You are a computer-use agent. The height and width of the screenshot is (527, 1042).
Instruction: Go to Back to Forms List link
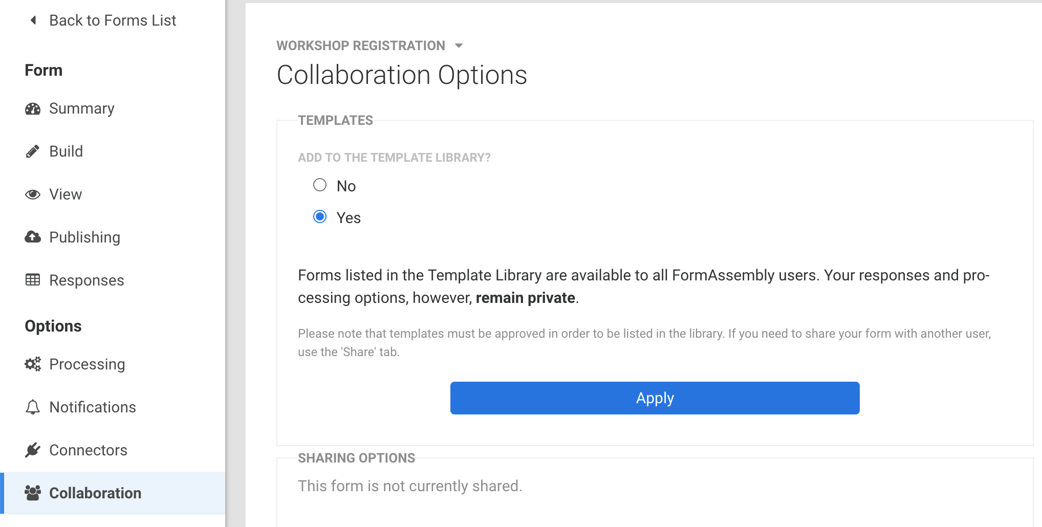pos(113,20)
